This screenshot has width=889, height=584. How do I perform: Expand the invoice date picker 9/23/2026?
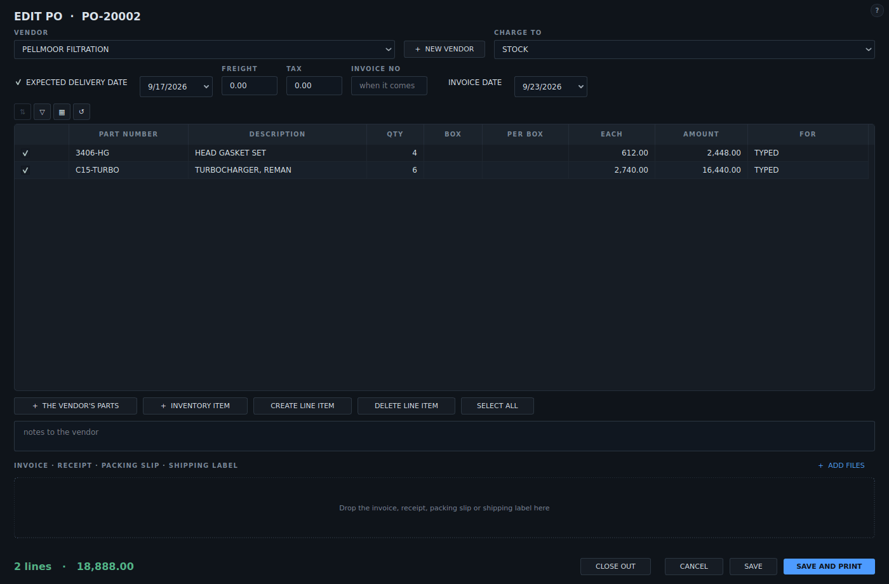point(551,87)
